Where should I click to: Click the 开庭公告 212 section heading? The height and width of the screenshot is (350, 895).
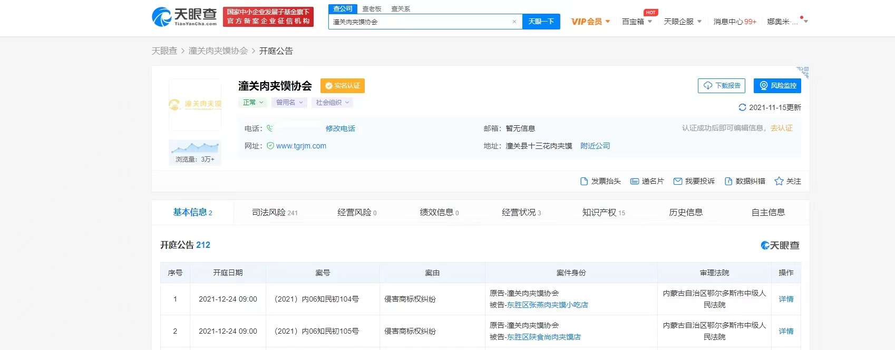pyautogui.click(x=186, y=245)
